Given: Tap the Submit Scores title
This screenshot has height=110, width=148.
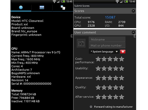Looking at the screenshot, I should 82,6.
